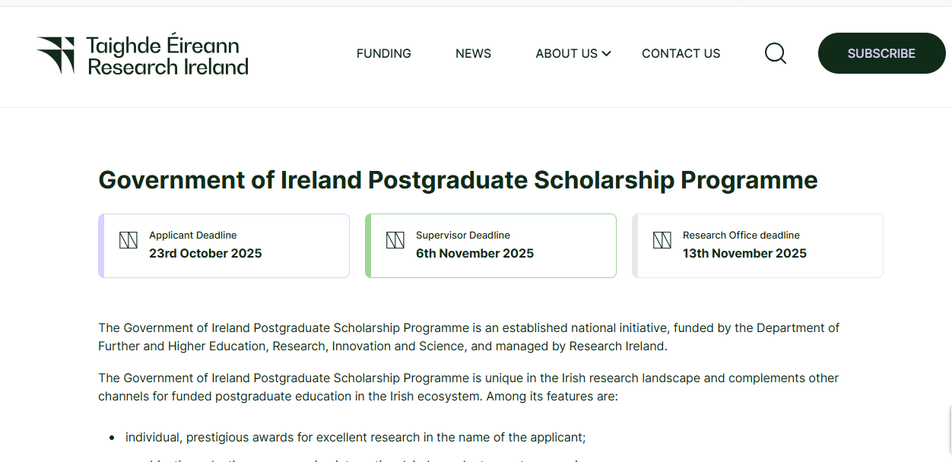
Task: Click the green accent bar on Supervisor card
Action: coord(368,245)
